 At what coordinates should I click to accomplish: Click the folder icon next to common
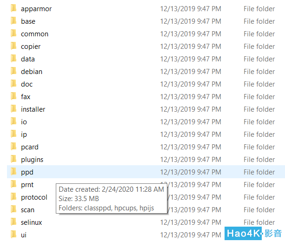(x=13, y=34)
